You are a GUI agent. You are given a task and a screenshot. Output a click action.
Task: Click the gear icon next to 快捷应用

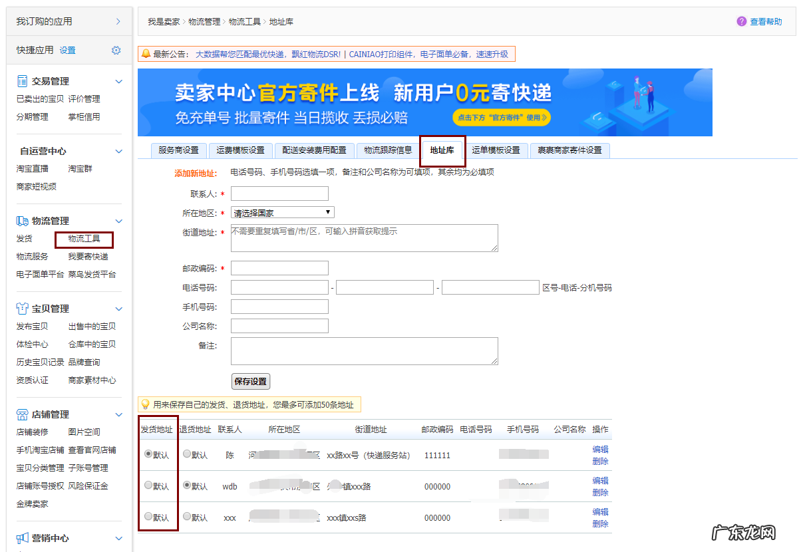pyautogui.click(x=116, y=50)
